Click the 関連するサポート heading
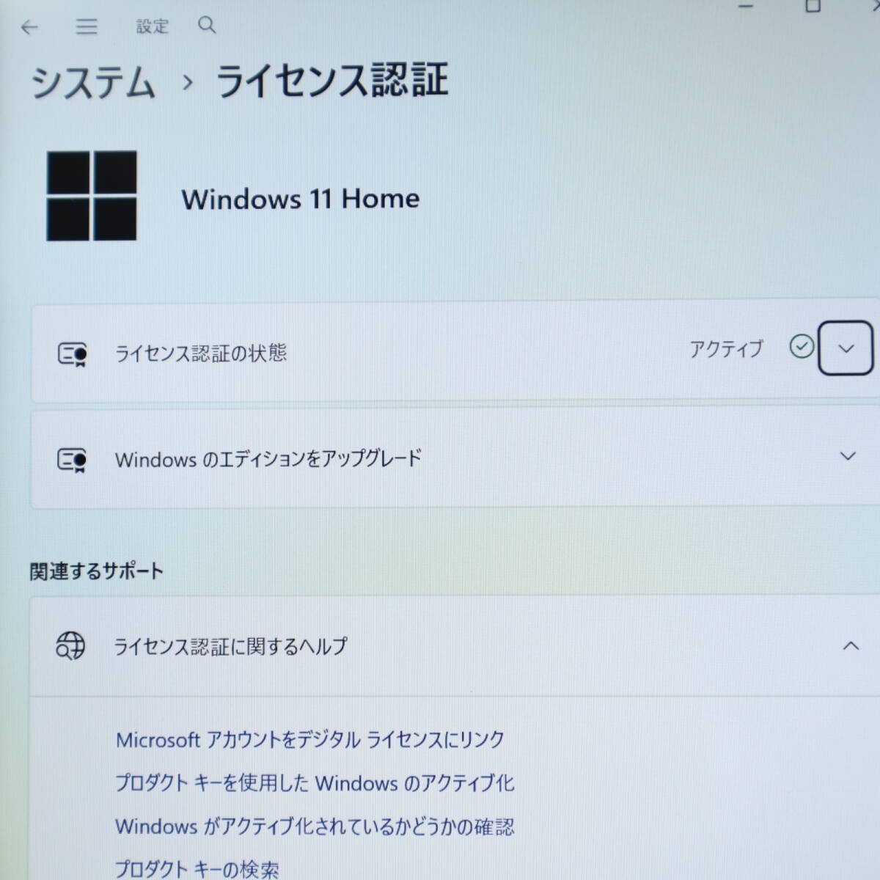The width and height of the screenshot is (880, 880). point(96,571)
